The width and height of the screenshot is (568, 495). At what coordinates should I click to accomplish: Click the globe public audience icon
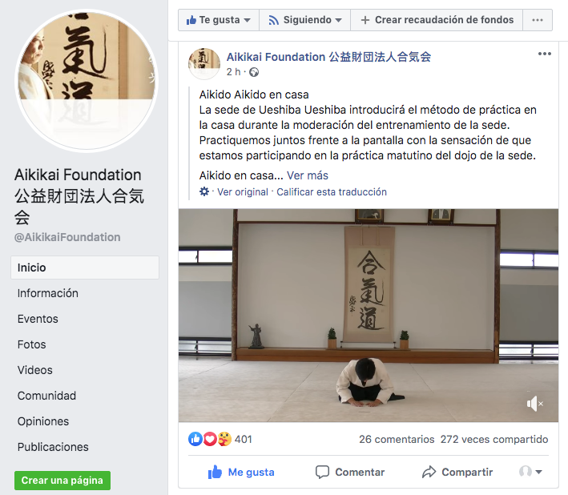point(254,72)
